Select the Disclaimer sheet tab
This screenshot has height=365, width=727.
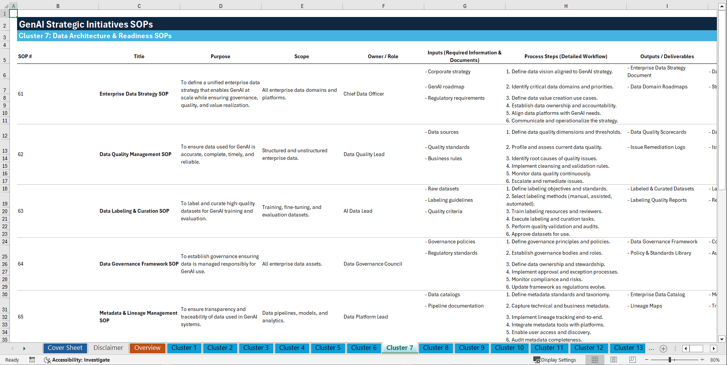pos(108,348)
